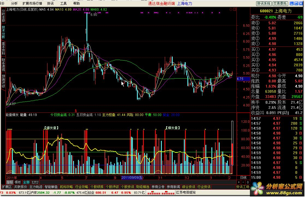Select the 模板 tab below the chart
This screenshot has height=197, width=305.
coord(18,182)
